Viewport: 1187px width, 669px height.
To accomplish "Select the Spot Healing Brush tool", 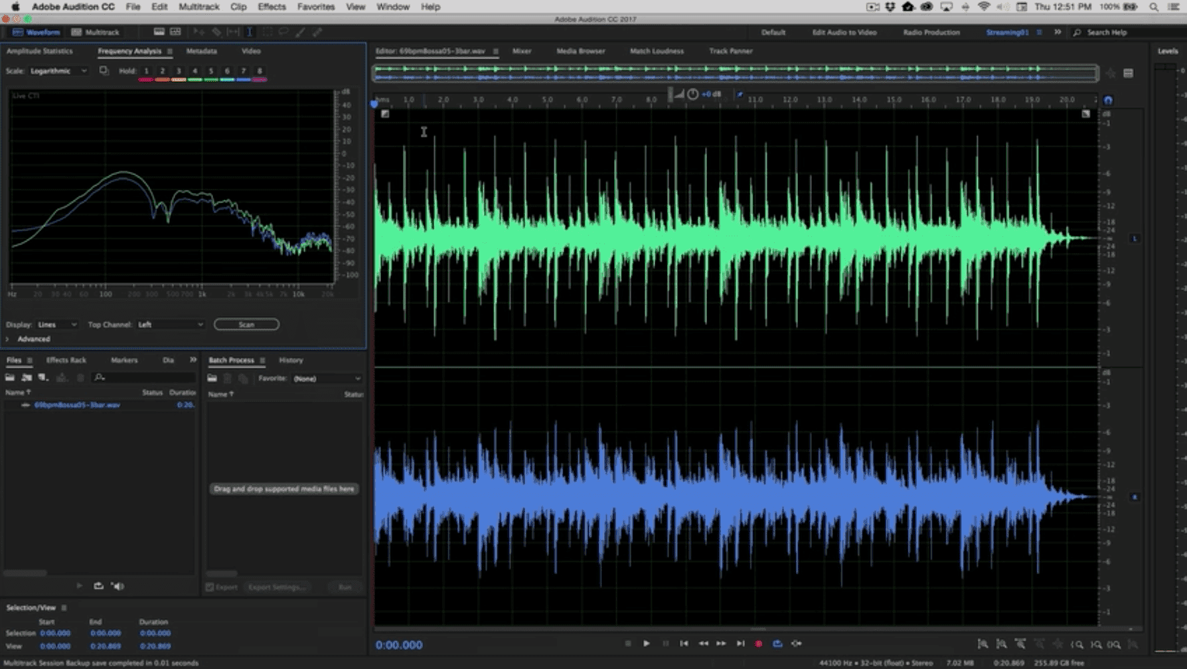I will 317,32.
